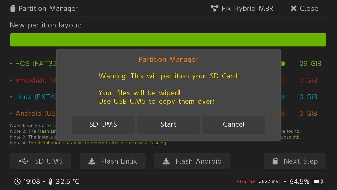Click the Flash Linux label
The width and height of the screenshot is (337, 190).
coord(119,161)
